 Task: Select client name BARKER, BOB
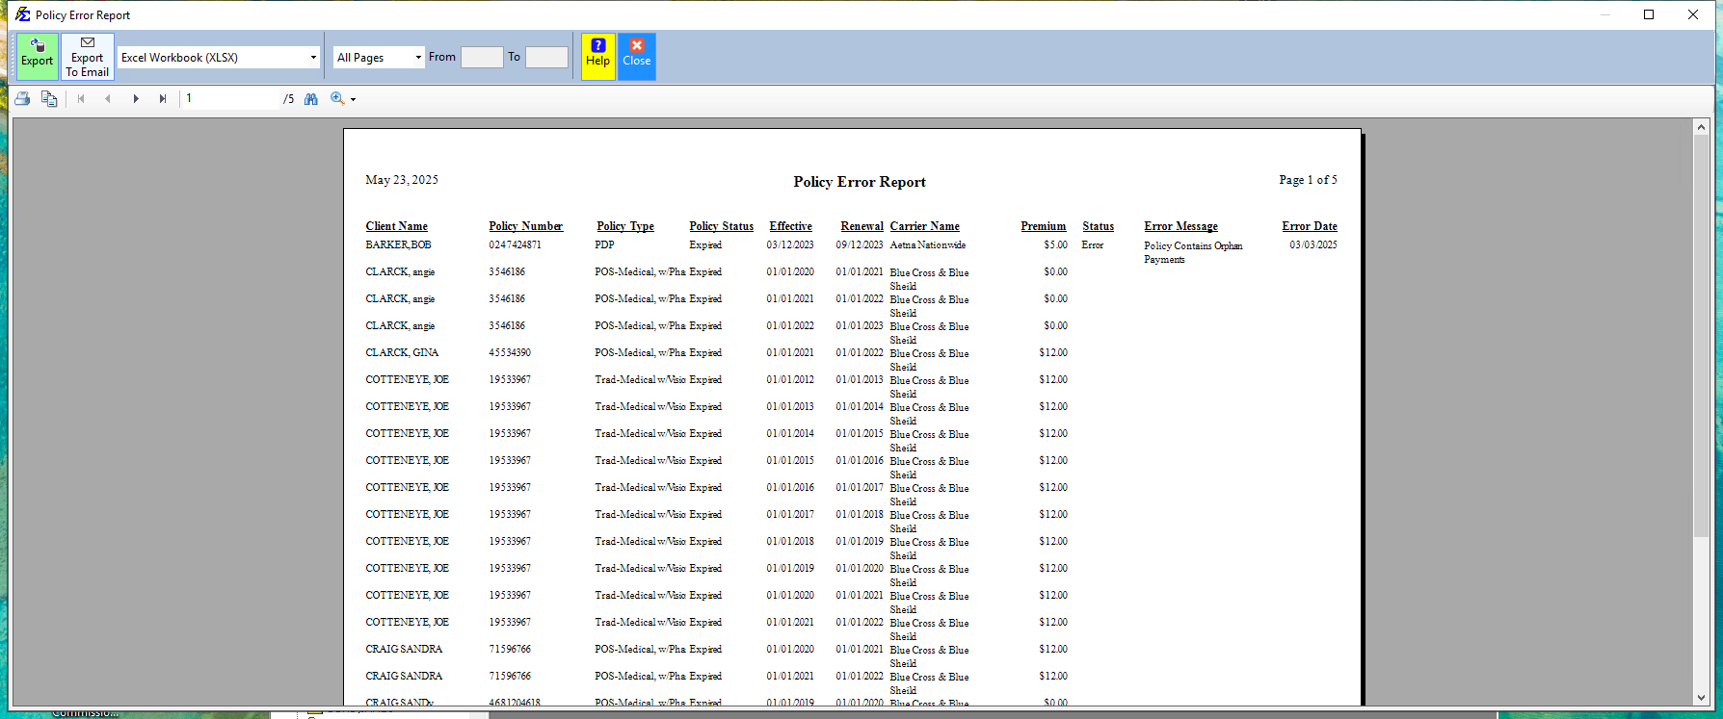[x=398, y=245]
